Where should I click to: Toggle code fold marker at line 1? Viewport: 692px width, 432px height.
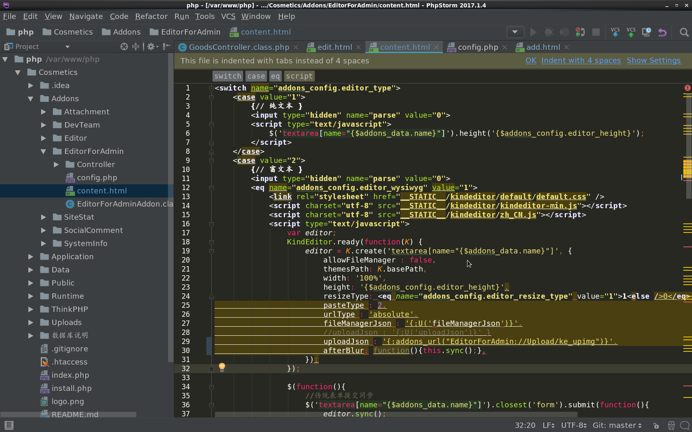(x=211, y=88)
